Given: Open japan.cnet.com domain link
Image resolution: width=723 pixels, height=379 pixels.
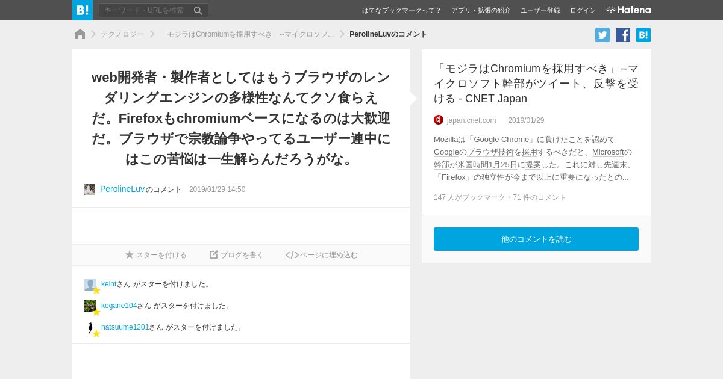Looking at the screenshot, I should 472,120.
